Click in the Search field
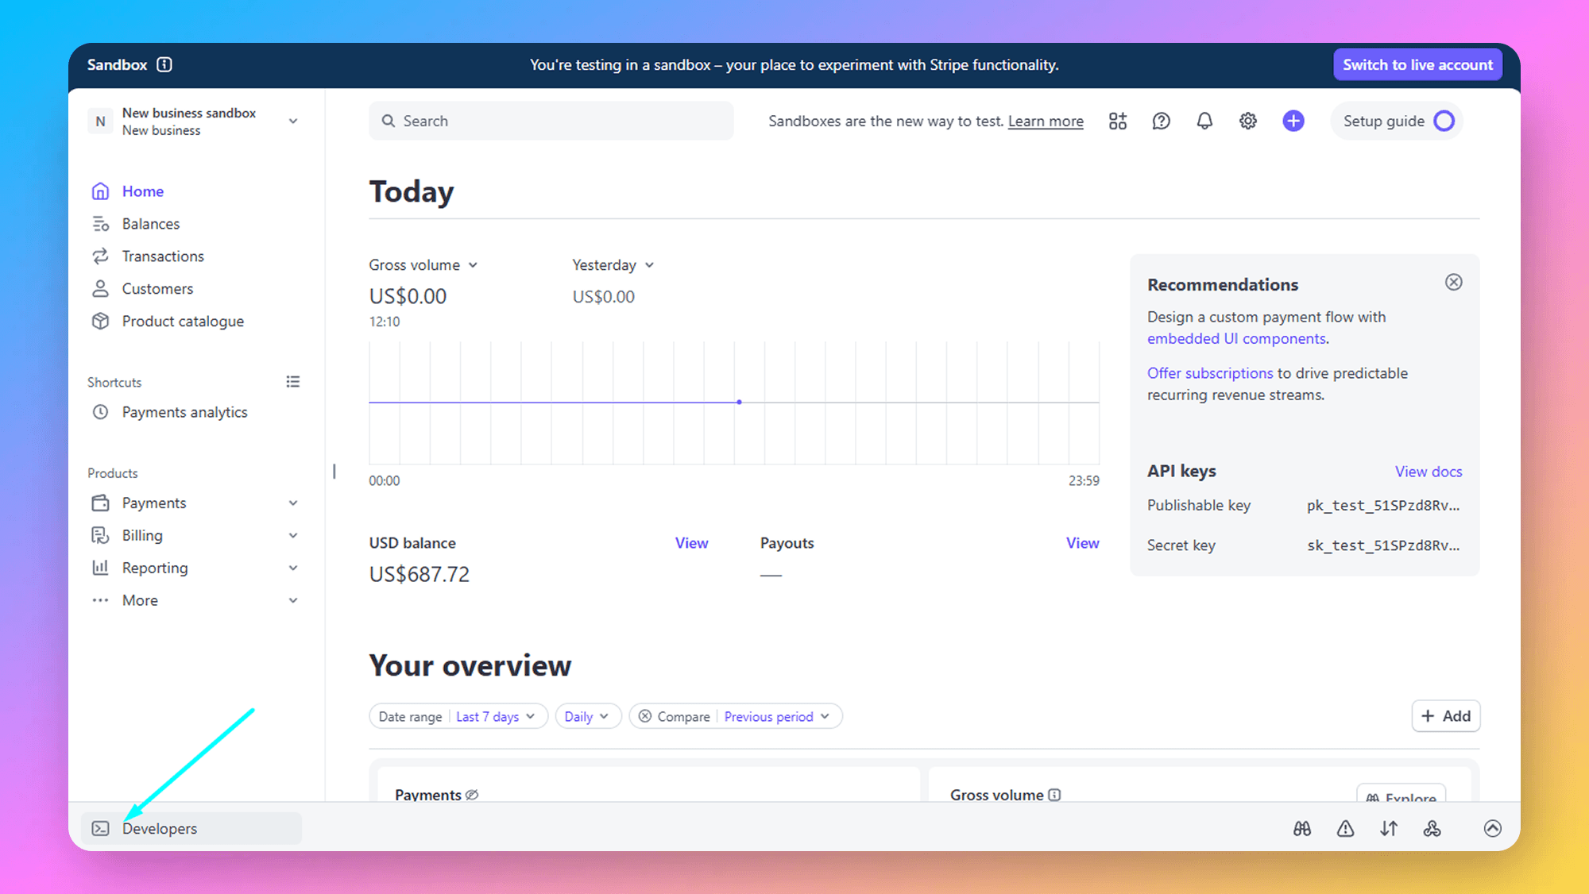 click(551, 121)
